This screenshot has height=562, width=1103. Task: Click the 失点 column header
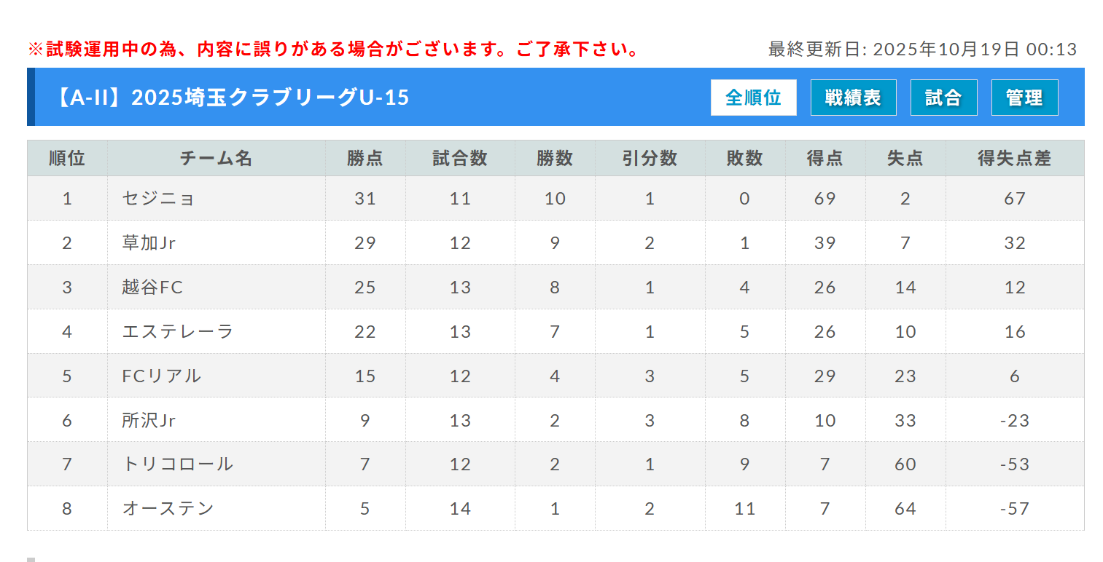tap(905, 158)
